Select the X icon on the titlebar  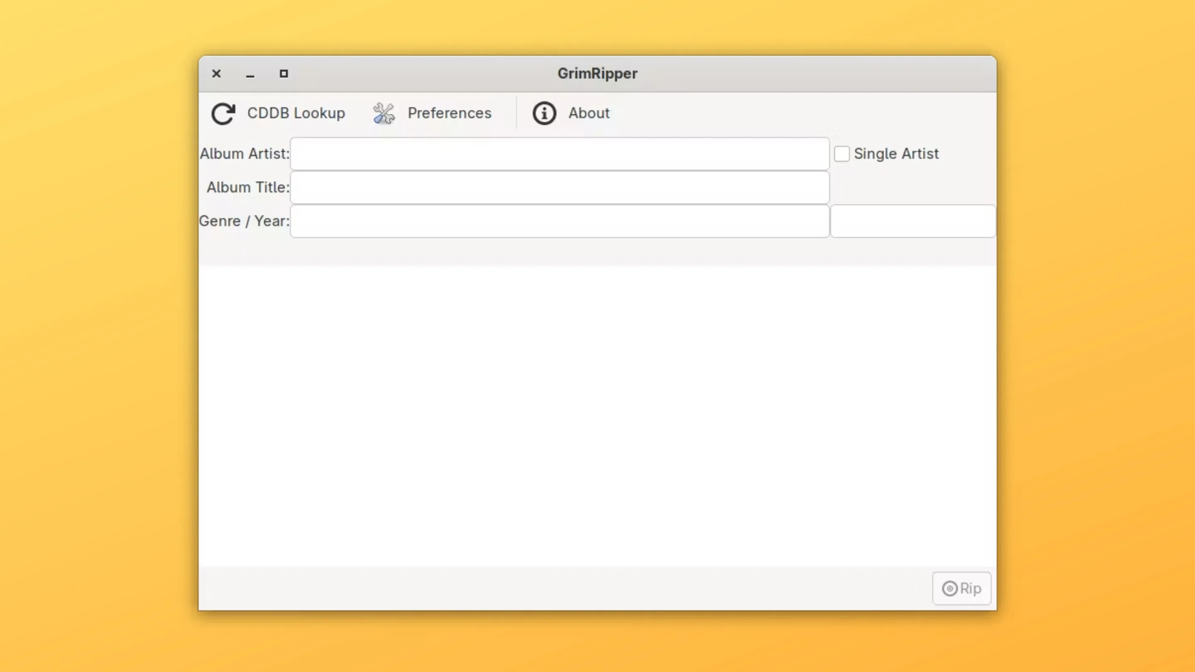(216, 73)
